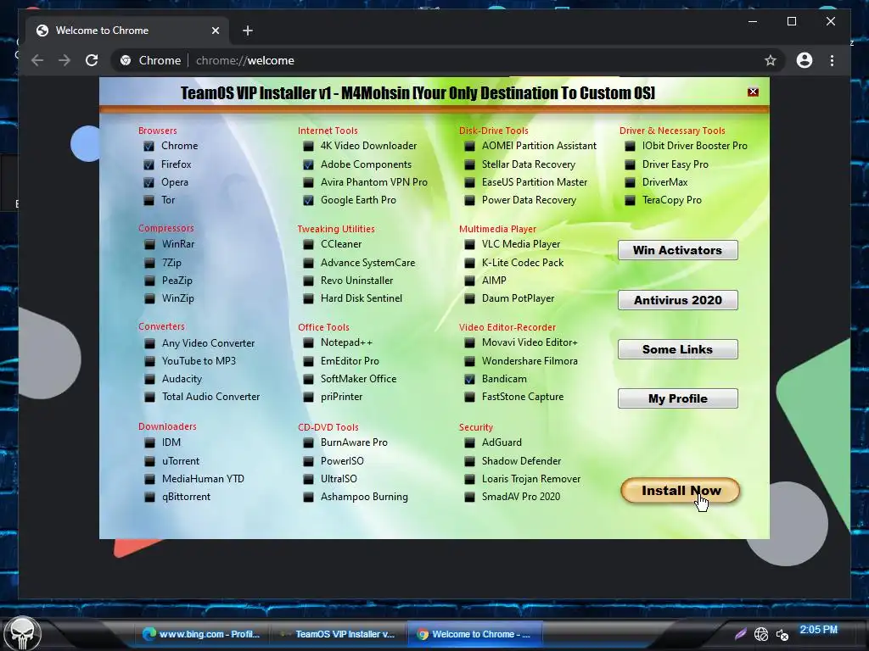This screenshot has width=869, height=651.
Task: Switch to www.bing.com taskbar window
Action: click(202, 634)
